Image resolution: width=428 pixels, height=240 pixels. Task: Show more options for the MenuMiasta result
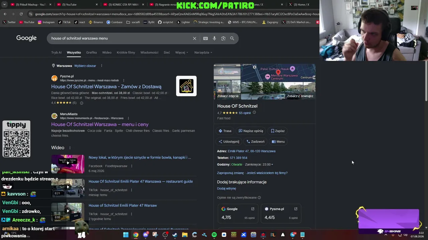(128, 118)
